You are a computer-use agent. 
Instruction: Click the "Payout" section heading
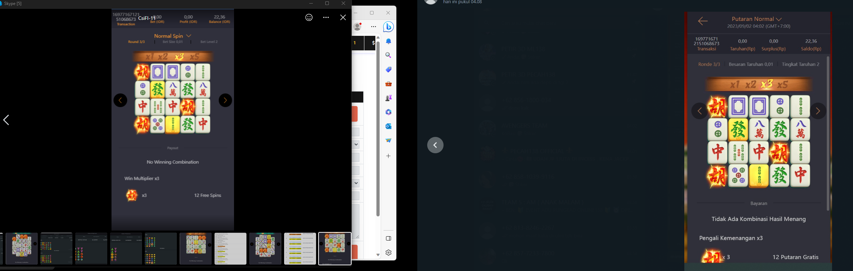[173, 148]
